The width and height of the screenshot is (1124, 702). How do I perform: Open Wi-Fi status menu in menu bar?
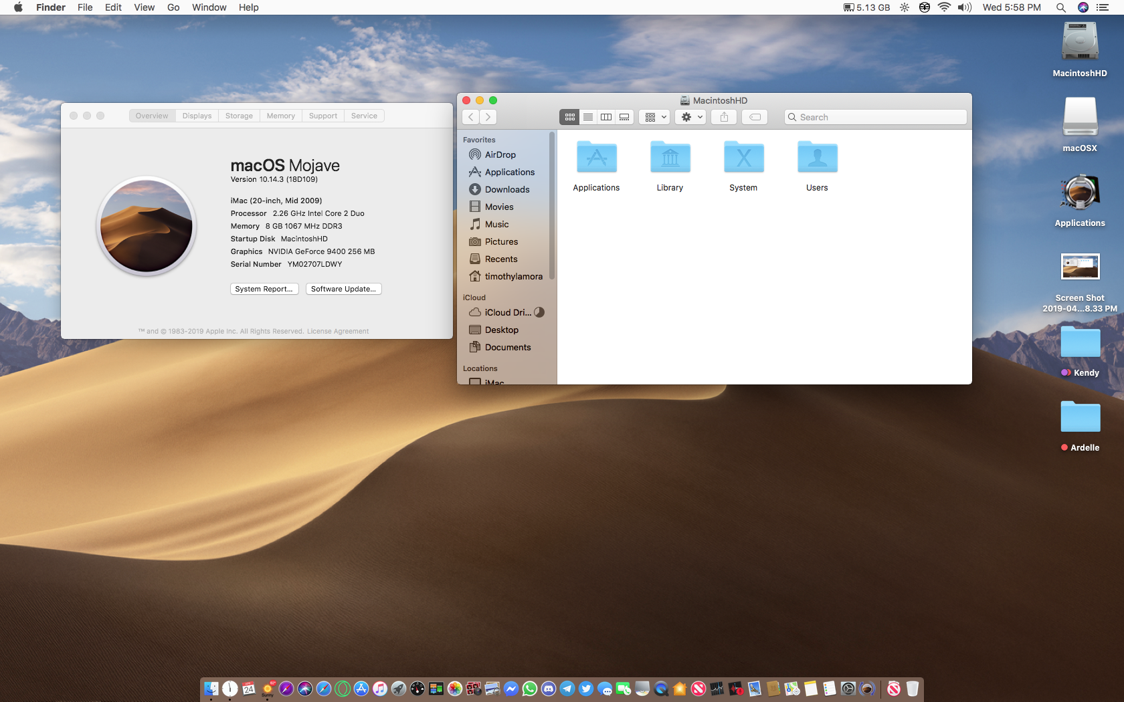[x=944, y=7]
